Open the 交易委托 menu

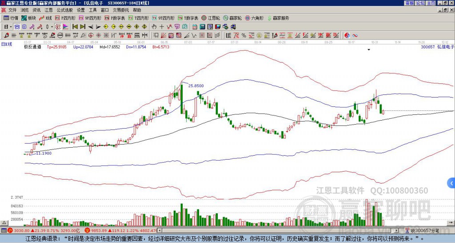click(121, 10)
